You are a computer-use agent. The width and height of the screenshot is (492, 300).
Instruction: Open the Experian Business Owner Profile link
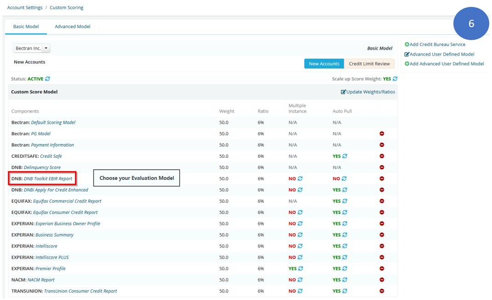point(68,224)
